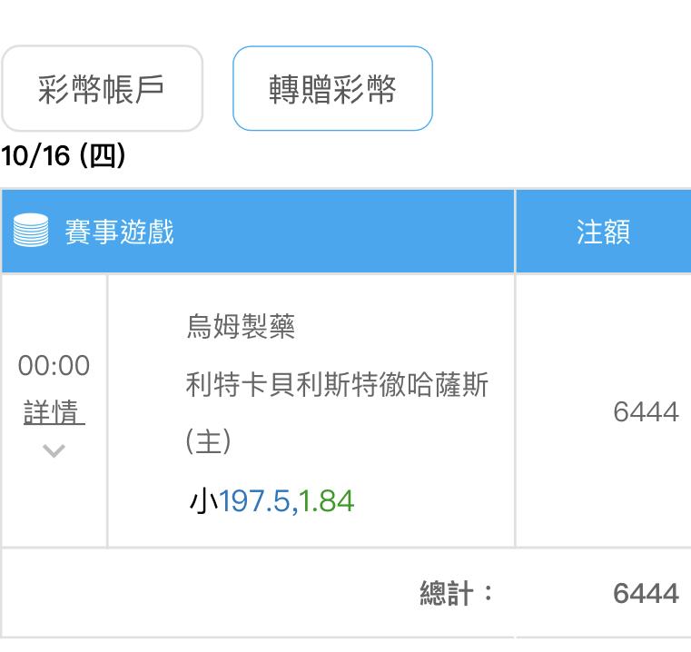Click the 注額 column header
The width and height of the screenshot is (691, 652).
(603, 232)
